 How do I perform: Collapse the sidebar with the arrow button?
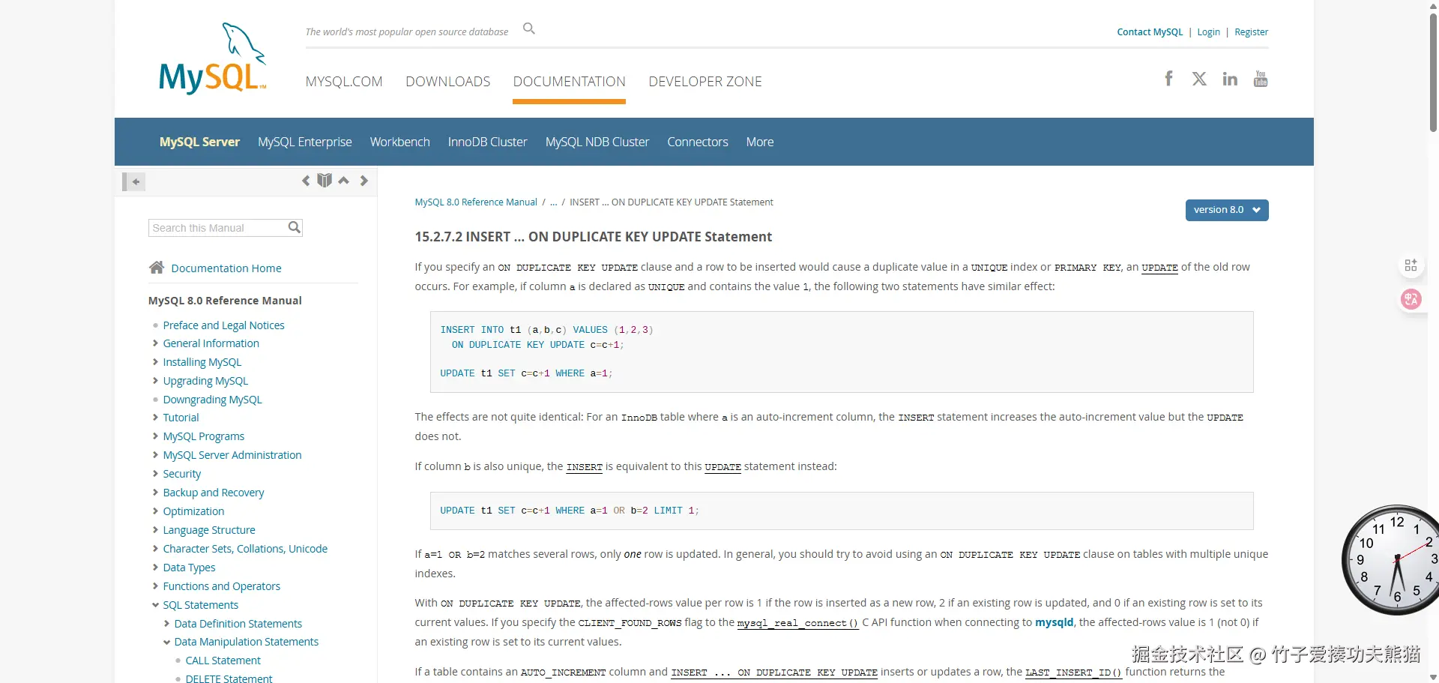(x=134, y=181)
